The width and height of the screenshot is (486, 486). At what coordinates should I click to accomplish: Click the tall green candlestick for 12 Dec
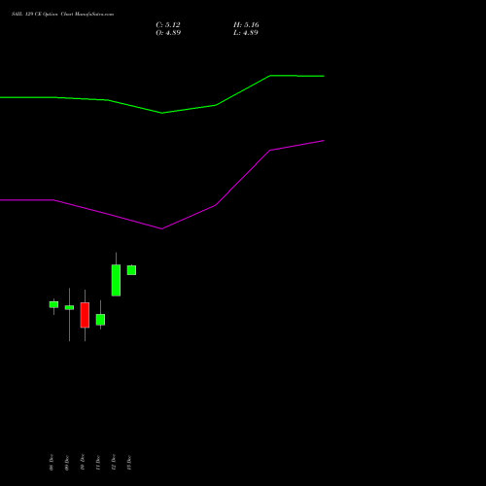(x=116, y=280)
